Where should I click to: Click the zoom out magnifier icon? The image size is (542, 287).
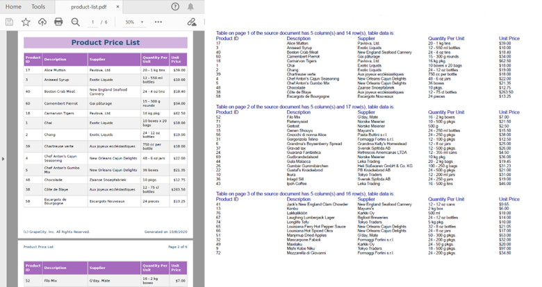click(x=75, y=22)
